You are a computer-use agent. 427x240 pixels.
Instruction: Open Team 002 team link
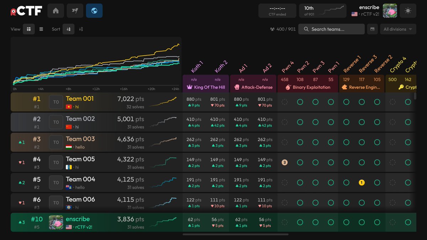tap(80, 119)
